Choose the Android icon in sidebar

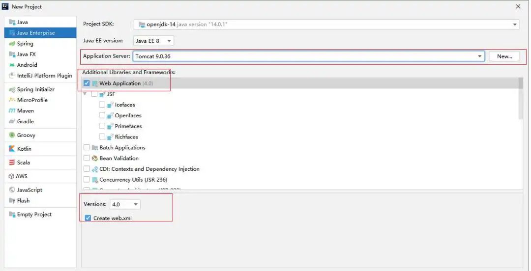point(12,65)
